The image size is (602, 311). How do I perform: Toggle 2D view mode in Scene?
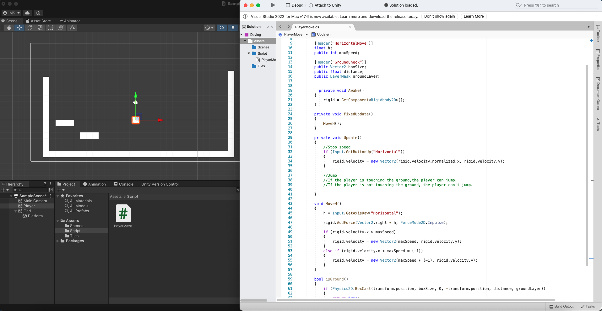pos(222,28)
